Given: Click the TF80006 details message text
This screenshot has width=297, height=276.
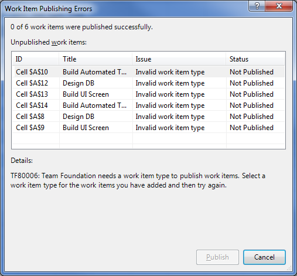Looking at the screenshot, I should coord(138,180).
